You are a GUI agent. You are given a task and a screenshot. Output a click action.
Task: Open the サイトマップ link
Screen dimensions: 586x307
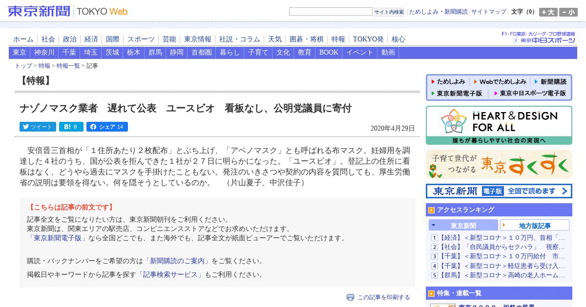tap(489, 12)
